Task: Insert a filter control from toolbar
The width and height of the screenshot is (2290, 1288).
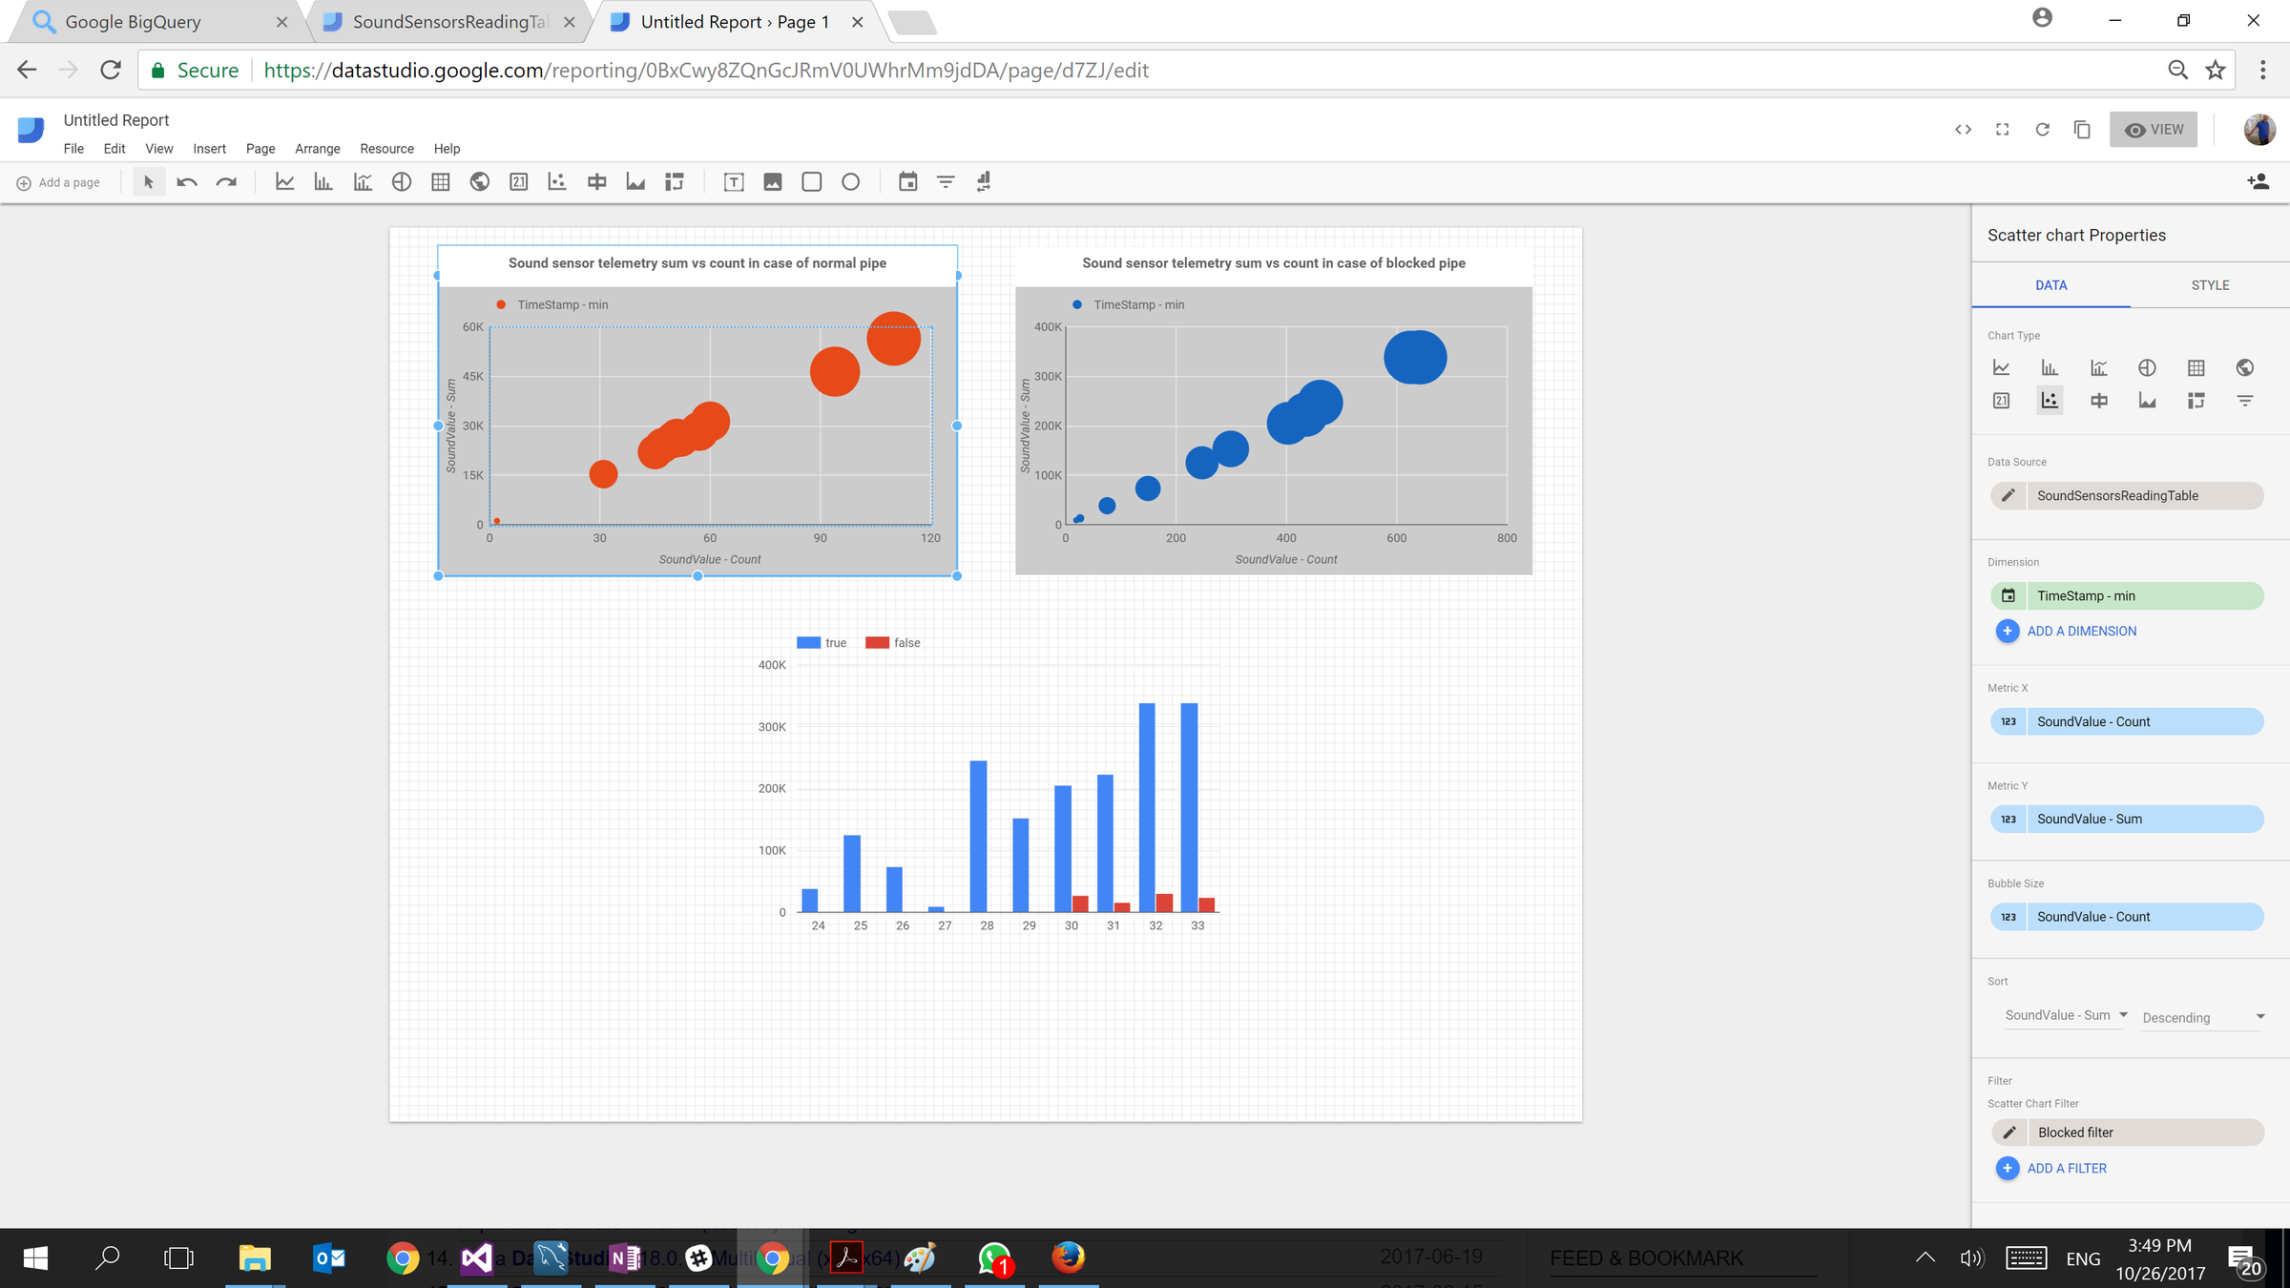Action: click(x=946, y=182)
